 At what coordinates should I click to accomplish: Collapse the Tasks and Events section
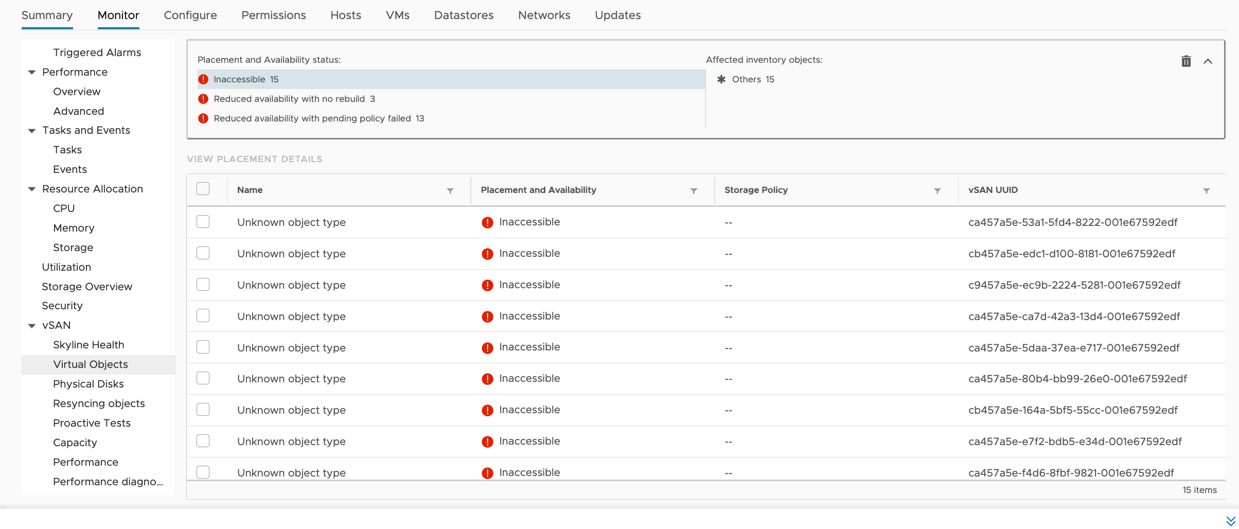pos(32,131)
